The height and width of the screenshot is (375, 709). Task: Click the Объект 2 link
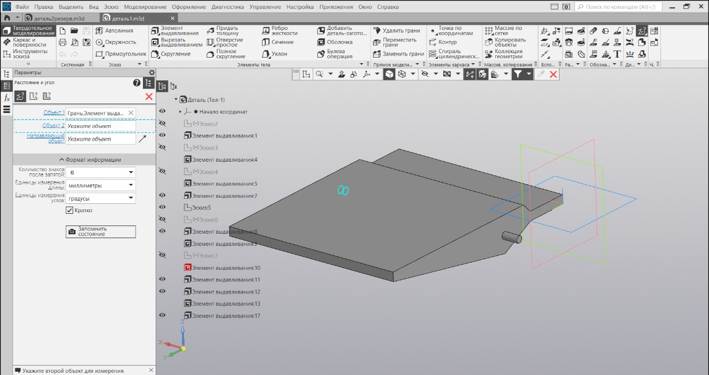[x=54, y=125]
